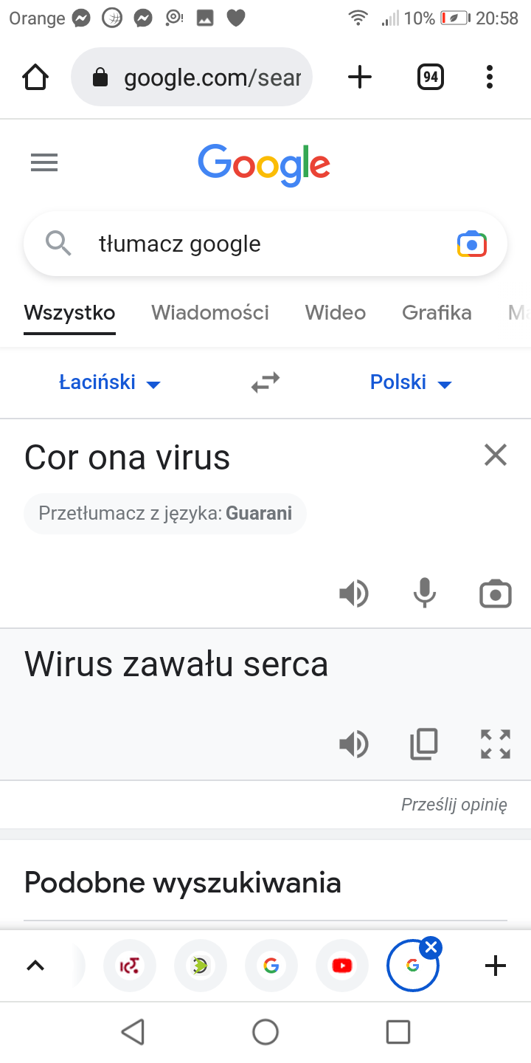Switch to the Grafika tab
The image size is (531, 1063).
tap(437, 313)
